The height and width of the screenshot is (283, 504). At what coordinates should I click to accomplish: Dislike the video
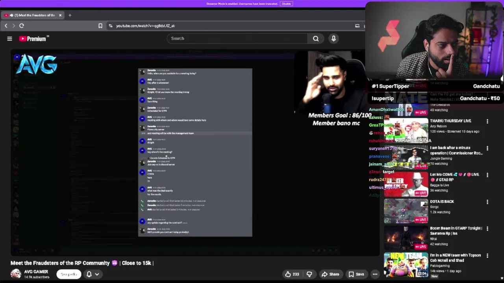309,274
